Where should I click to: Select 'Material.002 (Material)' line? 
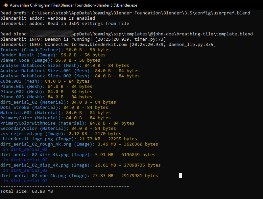coord(56,112)
